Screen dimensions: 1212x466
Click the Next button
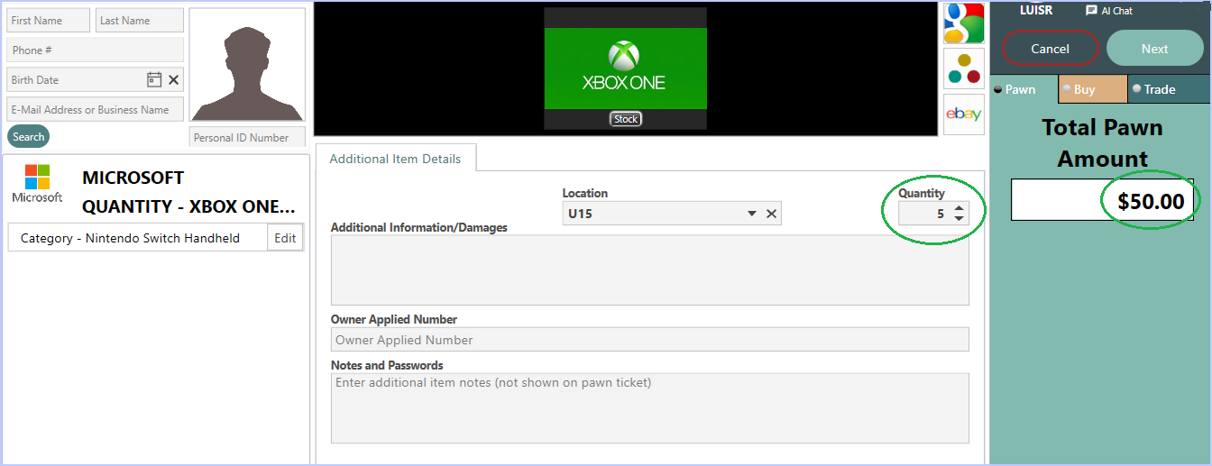pyautogui.click(x=1155, y=49)
